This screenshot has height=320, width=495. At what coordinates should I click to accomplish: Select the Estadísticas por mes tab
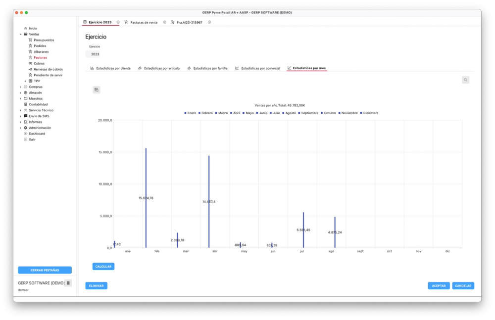coord(306,68)
